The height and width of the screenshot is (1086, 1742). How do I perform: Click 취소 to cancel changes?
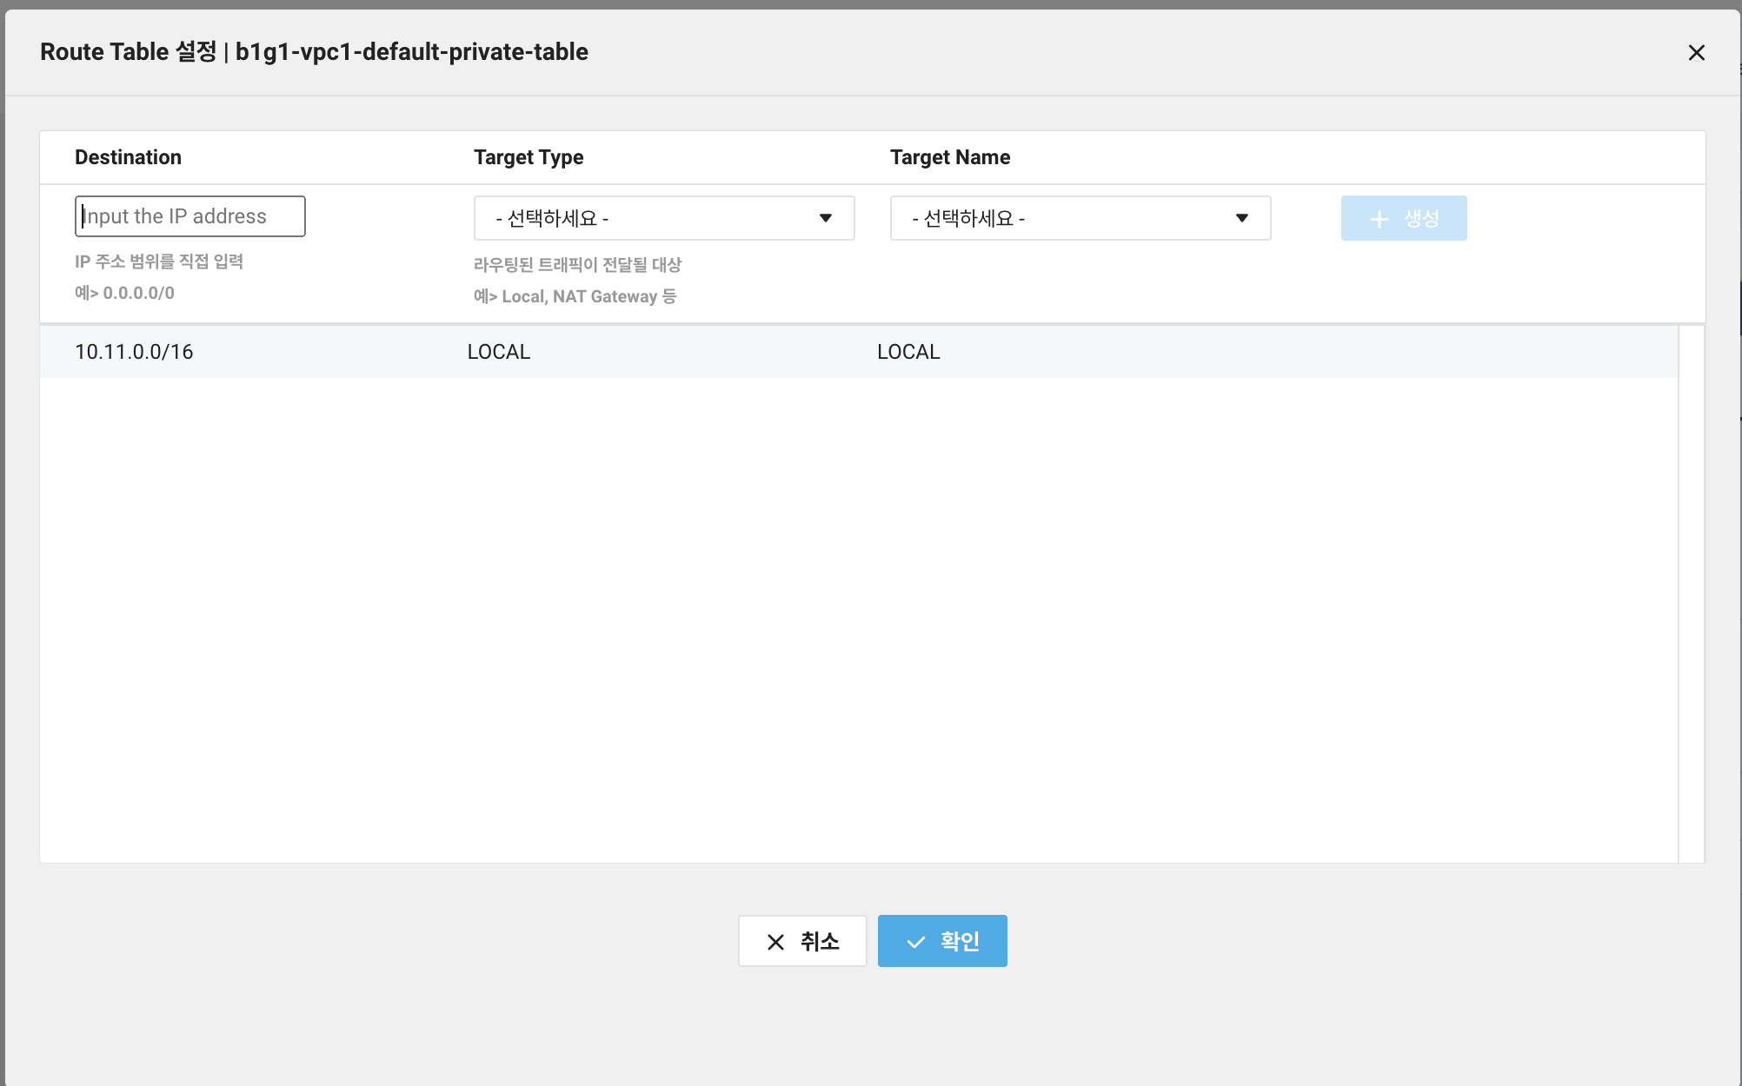pos(801,941)
